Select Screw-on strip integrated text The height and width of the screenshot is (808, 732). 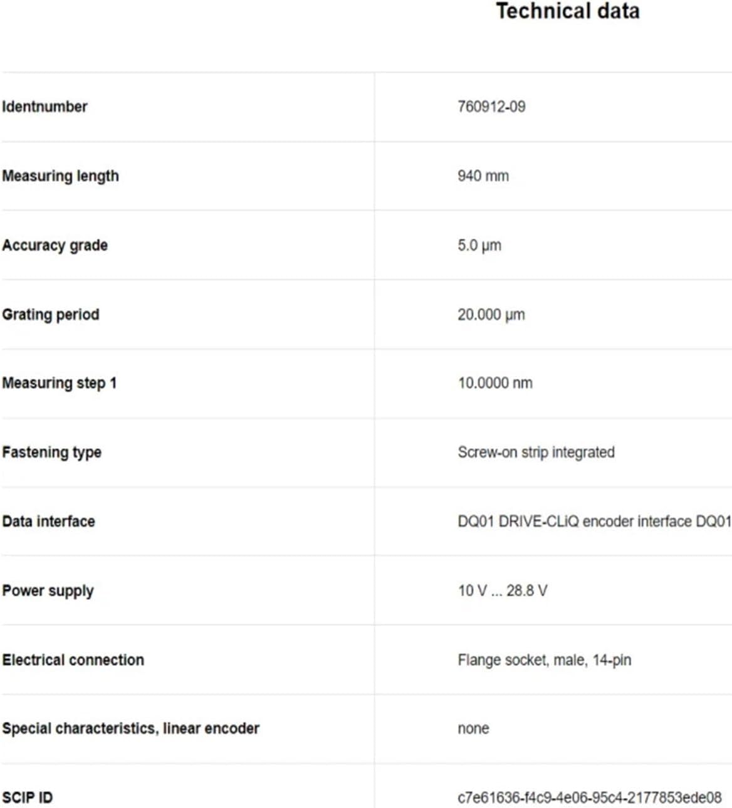(536, 453)
